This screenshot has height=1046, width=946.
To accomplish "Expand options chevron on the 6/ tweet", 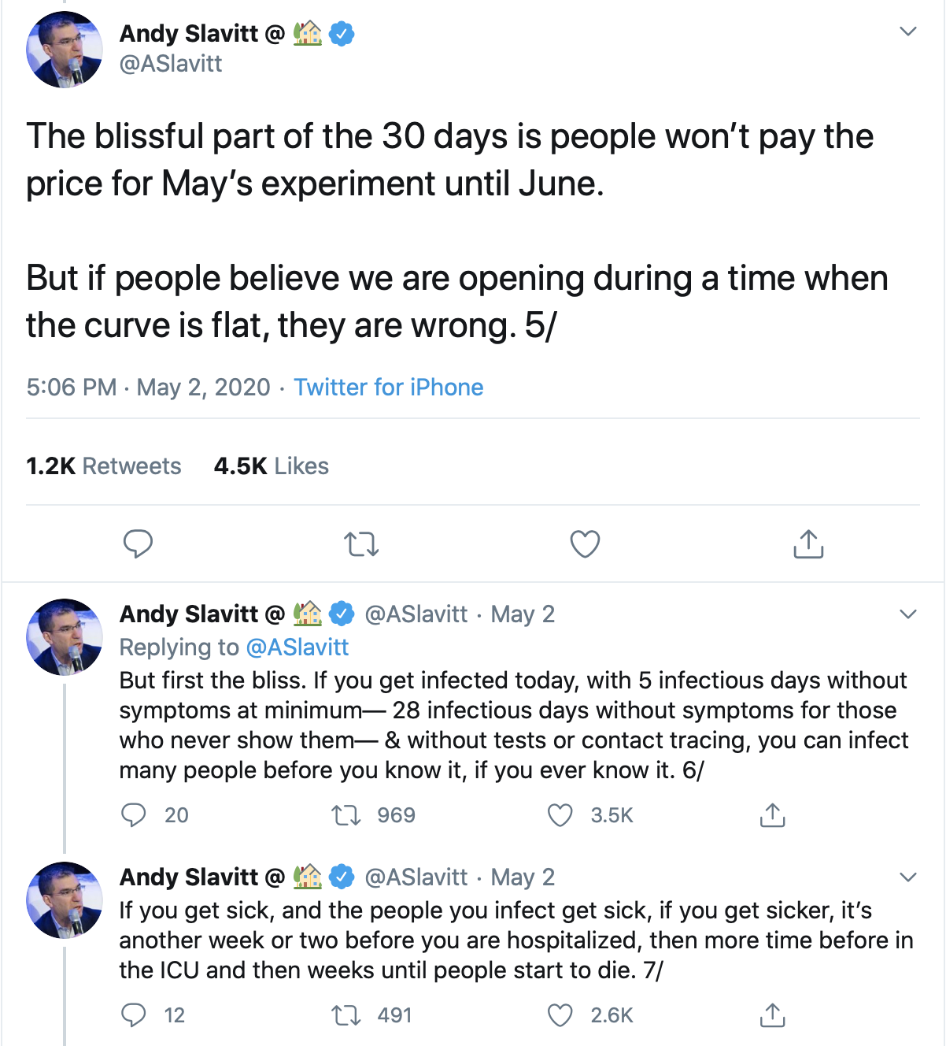I will pyautogui.click(x=908, y=614).
